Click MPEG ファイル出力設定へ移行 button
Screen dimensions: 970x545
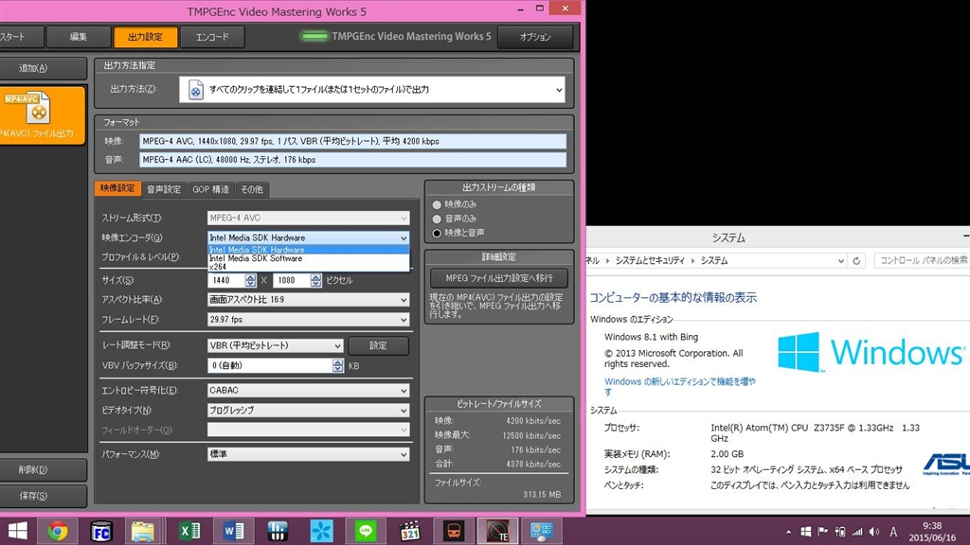pos(498,278)
